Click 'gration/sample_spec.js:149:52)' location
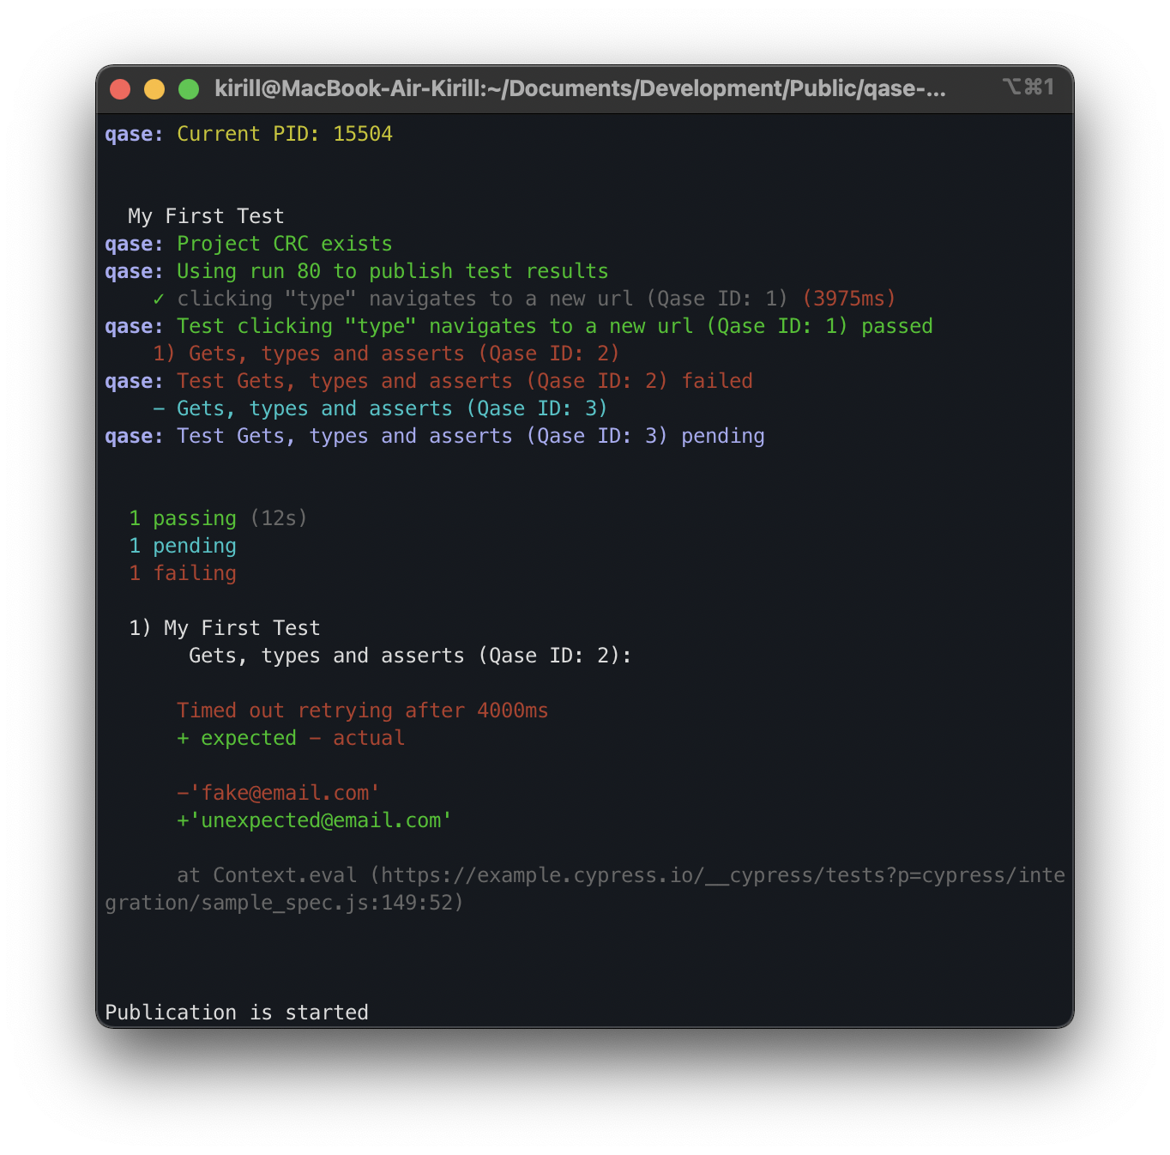Viewport: 1170px width, 1155px height. tap(284, 903)
